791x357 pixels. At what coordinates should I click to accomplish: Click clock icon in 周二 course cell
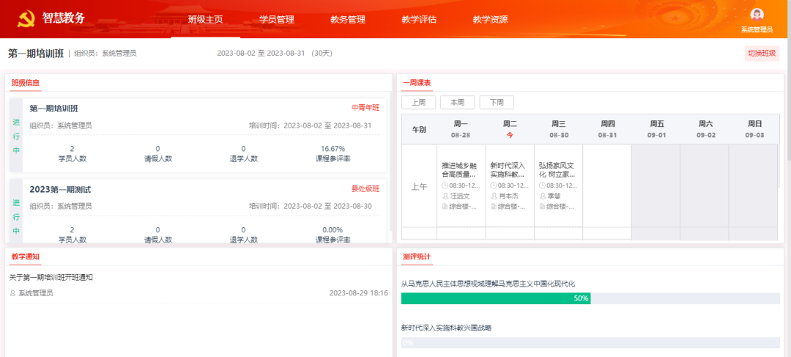tap(494, 185)
